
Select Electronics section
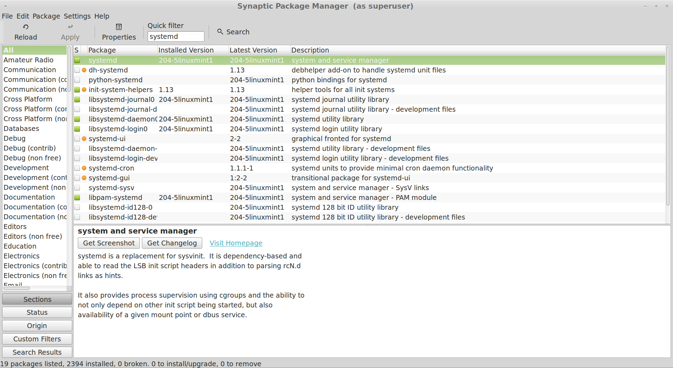(x=34, y=256)
